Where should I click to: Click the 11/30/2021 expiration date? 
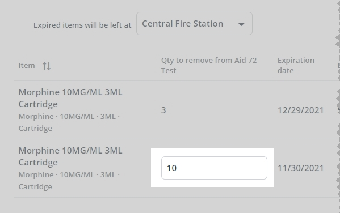(x=300, y=168)
